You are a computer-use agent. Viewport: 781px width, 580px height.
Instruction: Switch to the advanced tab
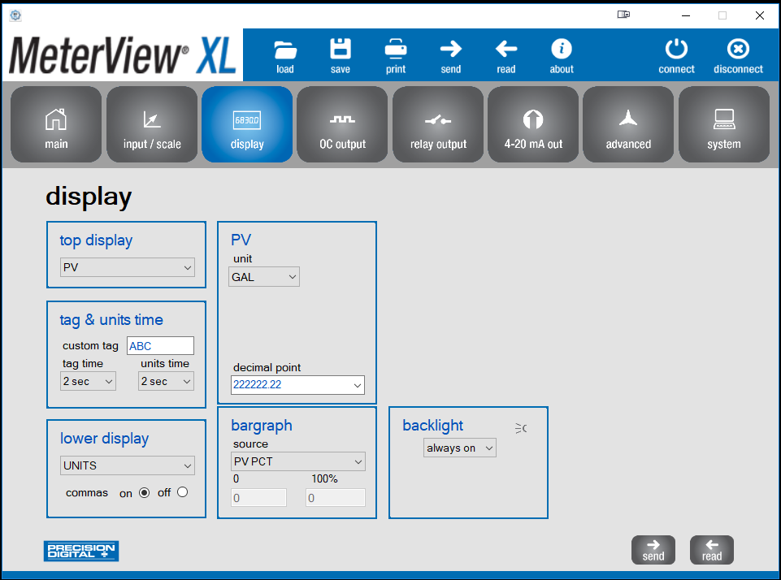(628, 124)
